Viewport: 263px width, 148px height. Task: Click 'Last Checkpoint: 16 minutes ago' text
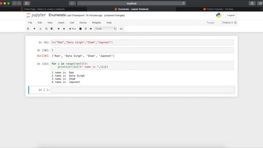point(85,16)
